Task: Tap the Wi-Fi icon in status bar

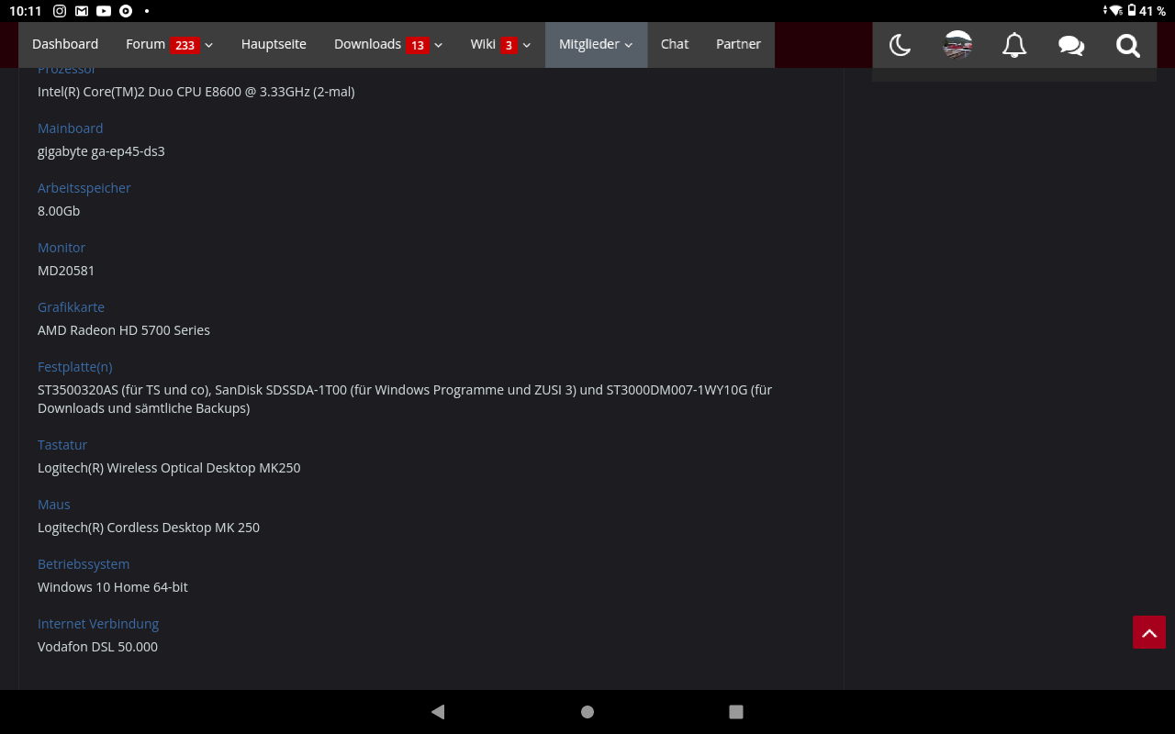Action: click(x=1116, y=11)
